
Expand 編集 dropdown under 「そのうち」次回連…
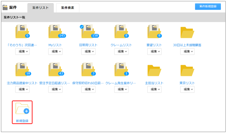23,51
